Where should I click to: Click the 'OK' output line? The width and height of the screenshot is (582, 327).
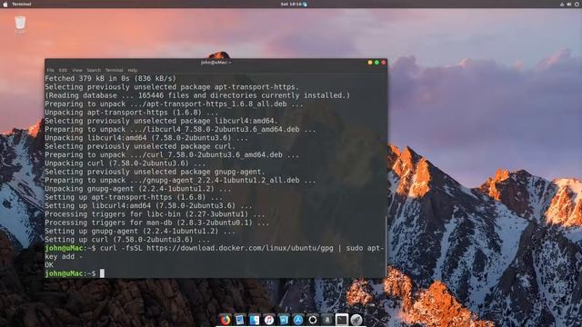tap(49, 265)
